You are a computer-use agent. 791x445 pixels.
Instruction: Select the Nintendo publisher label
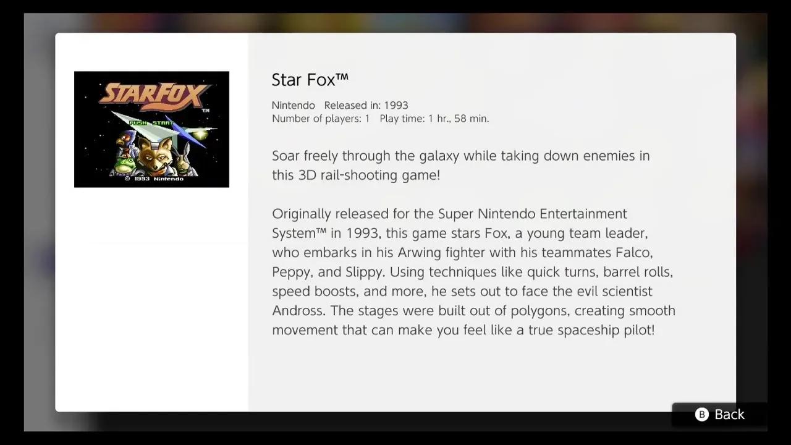293,105
